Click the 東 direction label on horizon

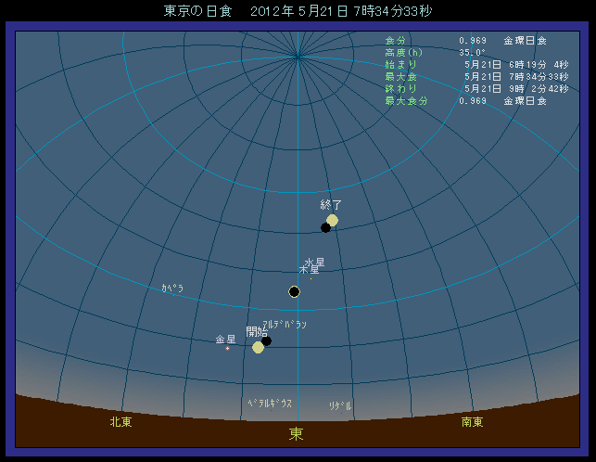[x=296, y=433]
